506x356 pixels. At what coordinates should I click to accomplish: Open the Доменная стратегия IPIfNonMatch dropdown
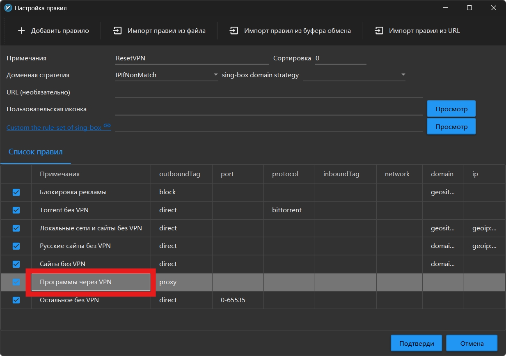[166, 75]
